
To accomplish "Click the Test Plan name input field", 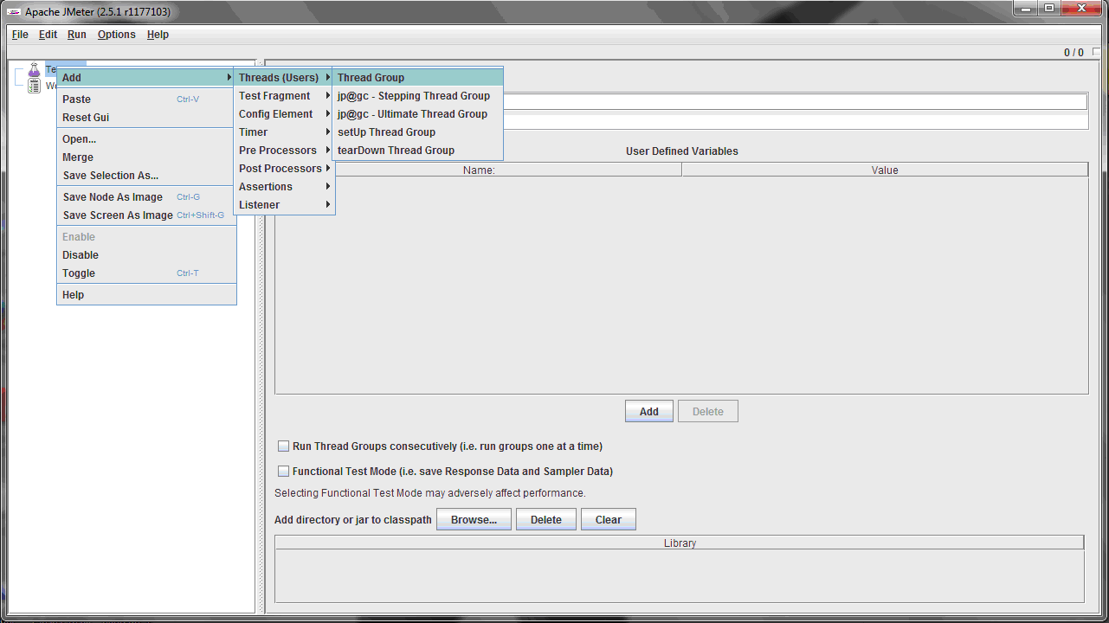I will (795, 102).
